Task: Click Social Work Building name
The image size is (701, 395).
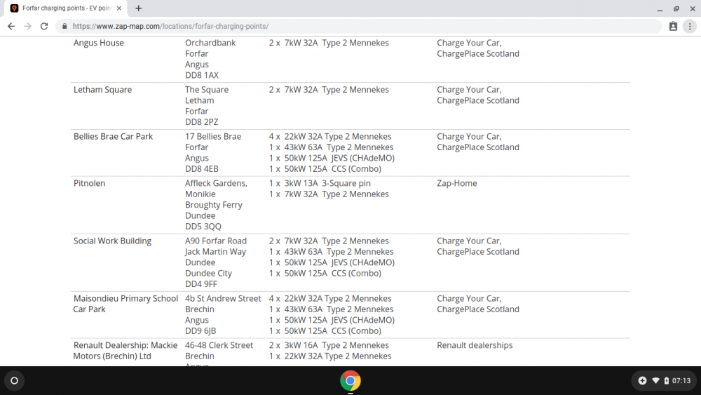Action: click(113, 241)
